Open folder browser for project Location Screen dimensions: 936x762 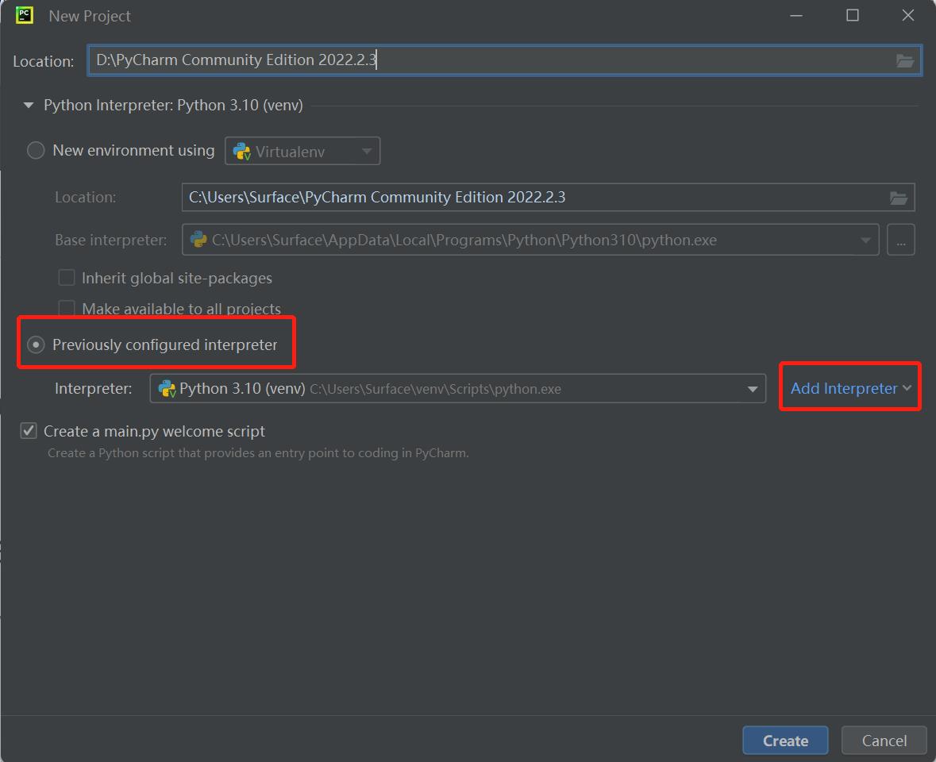coord(904,60)
